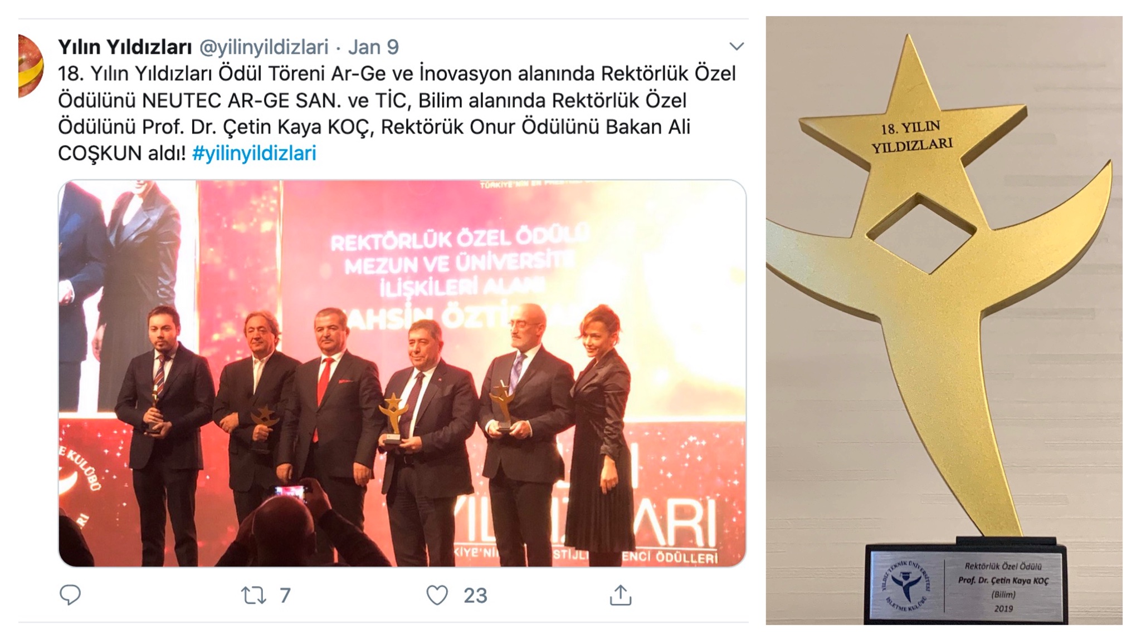The height and width of the screenshot is (641, 1141).
Task: Click the reply speech bubble icon
Action: point(70,595)
